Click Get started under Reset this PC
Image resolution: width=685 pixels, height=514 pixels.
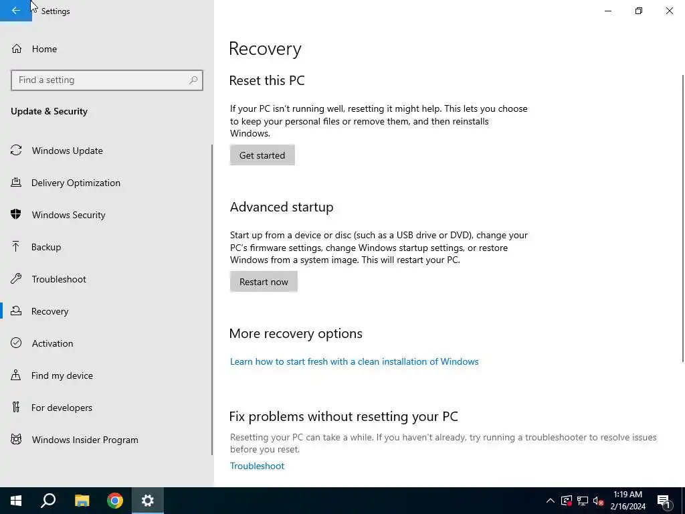pyautogui.click(x=262, y=155)
